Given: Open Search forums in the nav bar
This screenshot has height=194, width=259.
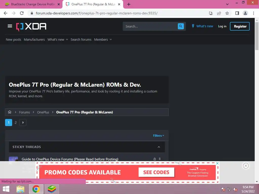Looking at the screenshot, I should point(81,40).
